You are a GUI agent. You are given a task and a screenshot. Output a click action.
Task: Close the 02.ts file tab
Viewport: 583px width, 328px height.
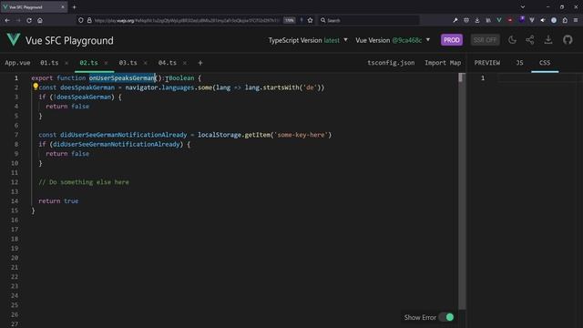[x=106, y=63]
